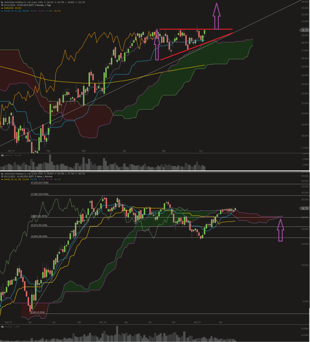Click the yellow EMA(200) legend marker

pyautogui.click(x=2, y=8)
